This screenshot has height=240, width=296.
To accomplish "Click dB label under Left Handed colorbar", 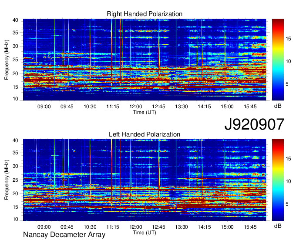I will (x=278, y=226).
